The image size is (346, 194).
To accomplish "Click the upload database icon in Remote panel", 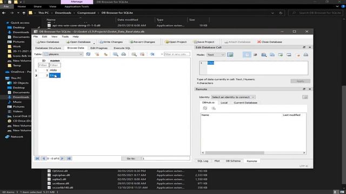I will (214, 108).
